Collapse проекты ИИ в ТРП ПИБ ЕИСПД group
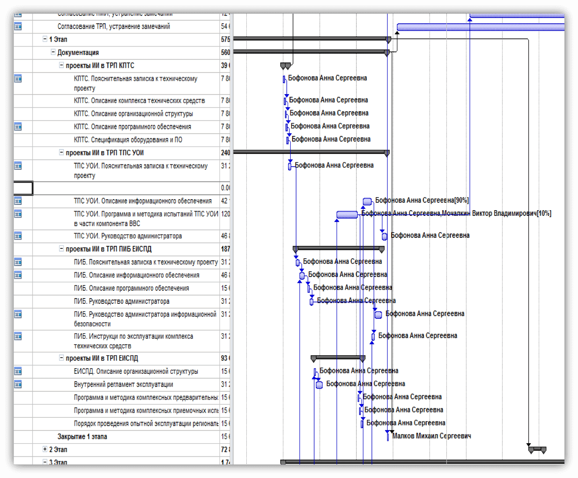 61,249
